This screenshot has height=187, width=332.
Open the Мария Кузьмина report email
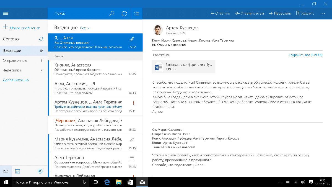coord(95,143)
